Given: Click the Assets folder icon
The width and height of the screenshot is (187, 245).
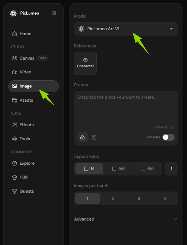Looking at the screenshot, I should pyautogui.click(x=14, y=100).
